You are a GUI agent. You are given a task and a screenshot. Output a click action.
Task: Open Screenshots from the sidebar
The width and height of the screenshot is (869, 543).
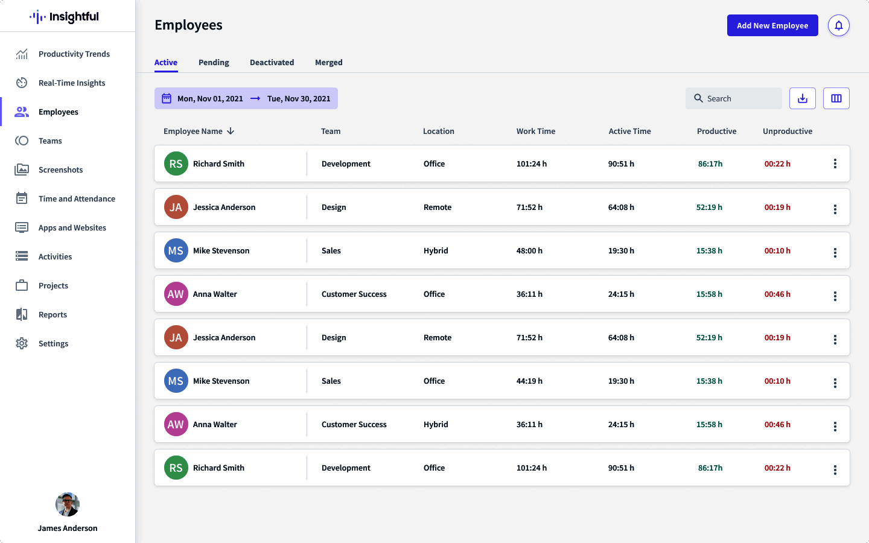[x=60, y=170]
